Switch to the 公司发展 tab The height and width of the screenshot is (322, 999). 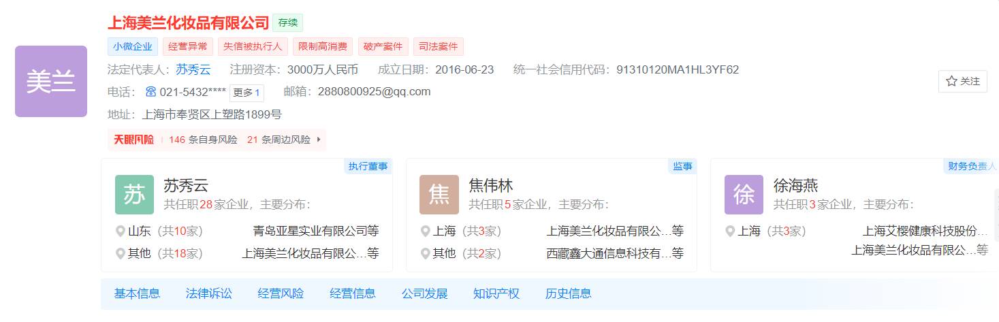(x=425, y=293)
